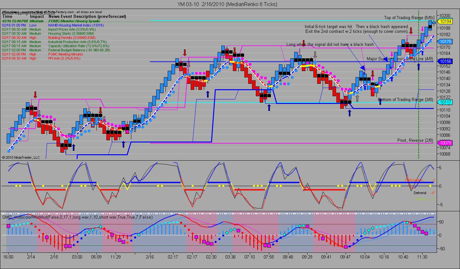Click the 11:29 time axis label

[115, 257]
